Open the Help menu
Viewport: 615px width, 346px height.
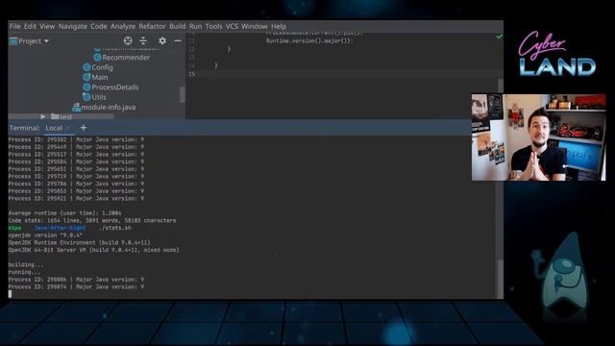point(279,26)
